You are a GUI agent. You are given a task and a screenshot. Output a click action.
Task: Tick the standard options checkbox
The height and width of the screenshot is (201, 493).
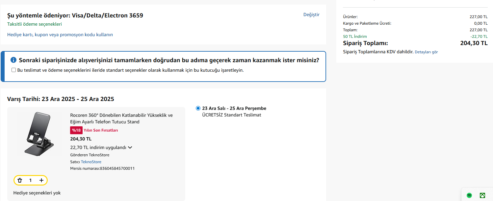13,70
